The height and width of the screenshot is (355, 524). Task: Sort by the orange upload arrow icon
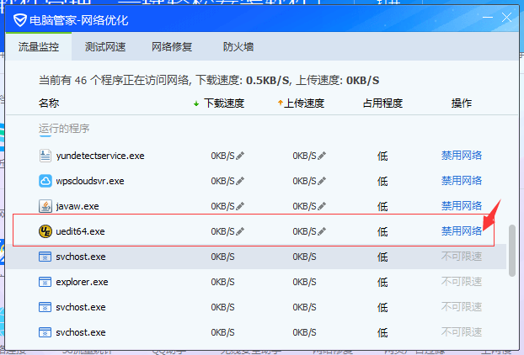(280, 103)
